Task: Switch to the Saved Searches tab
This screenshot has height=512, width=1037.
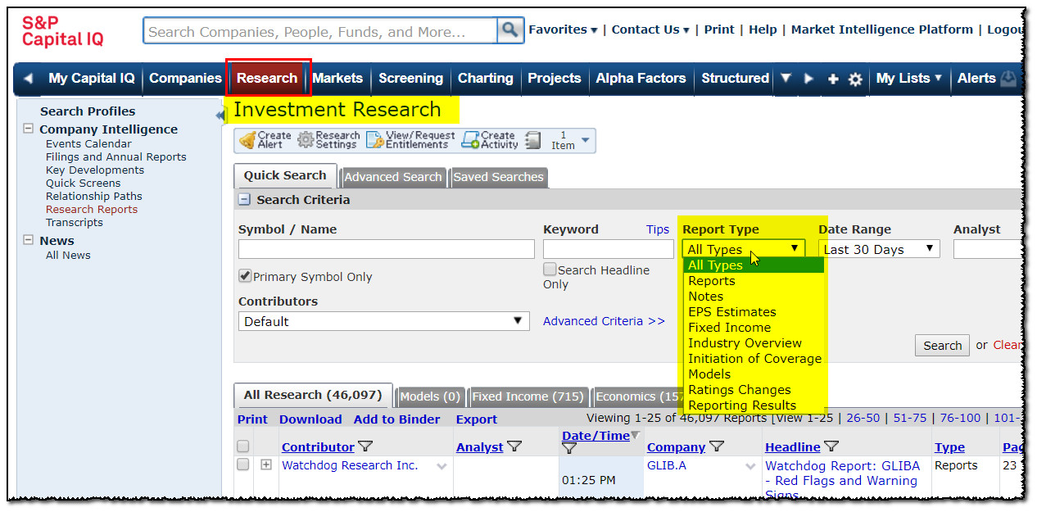Action: coord(498,177)
